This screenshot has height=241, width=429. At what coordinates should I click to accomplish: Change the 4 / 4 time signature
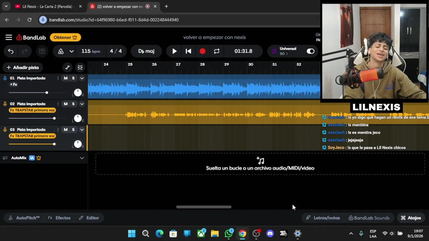coord(116,51)
